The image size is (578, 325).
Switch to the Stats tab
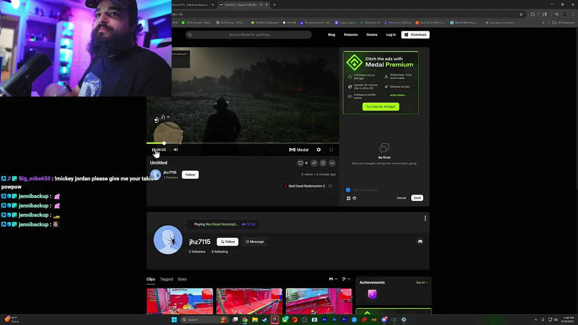182,279
